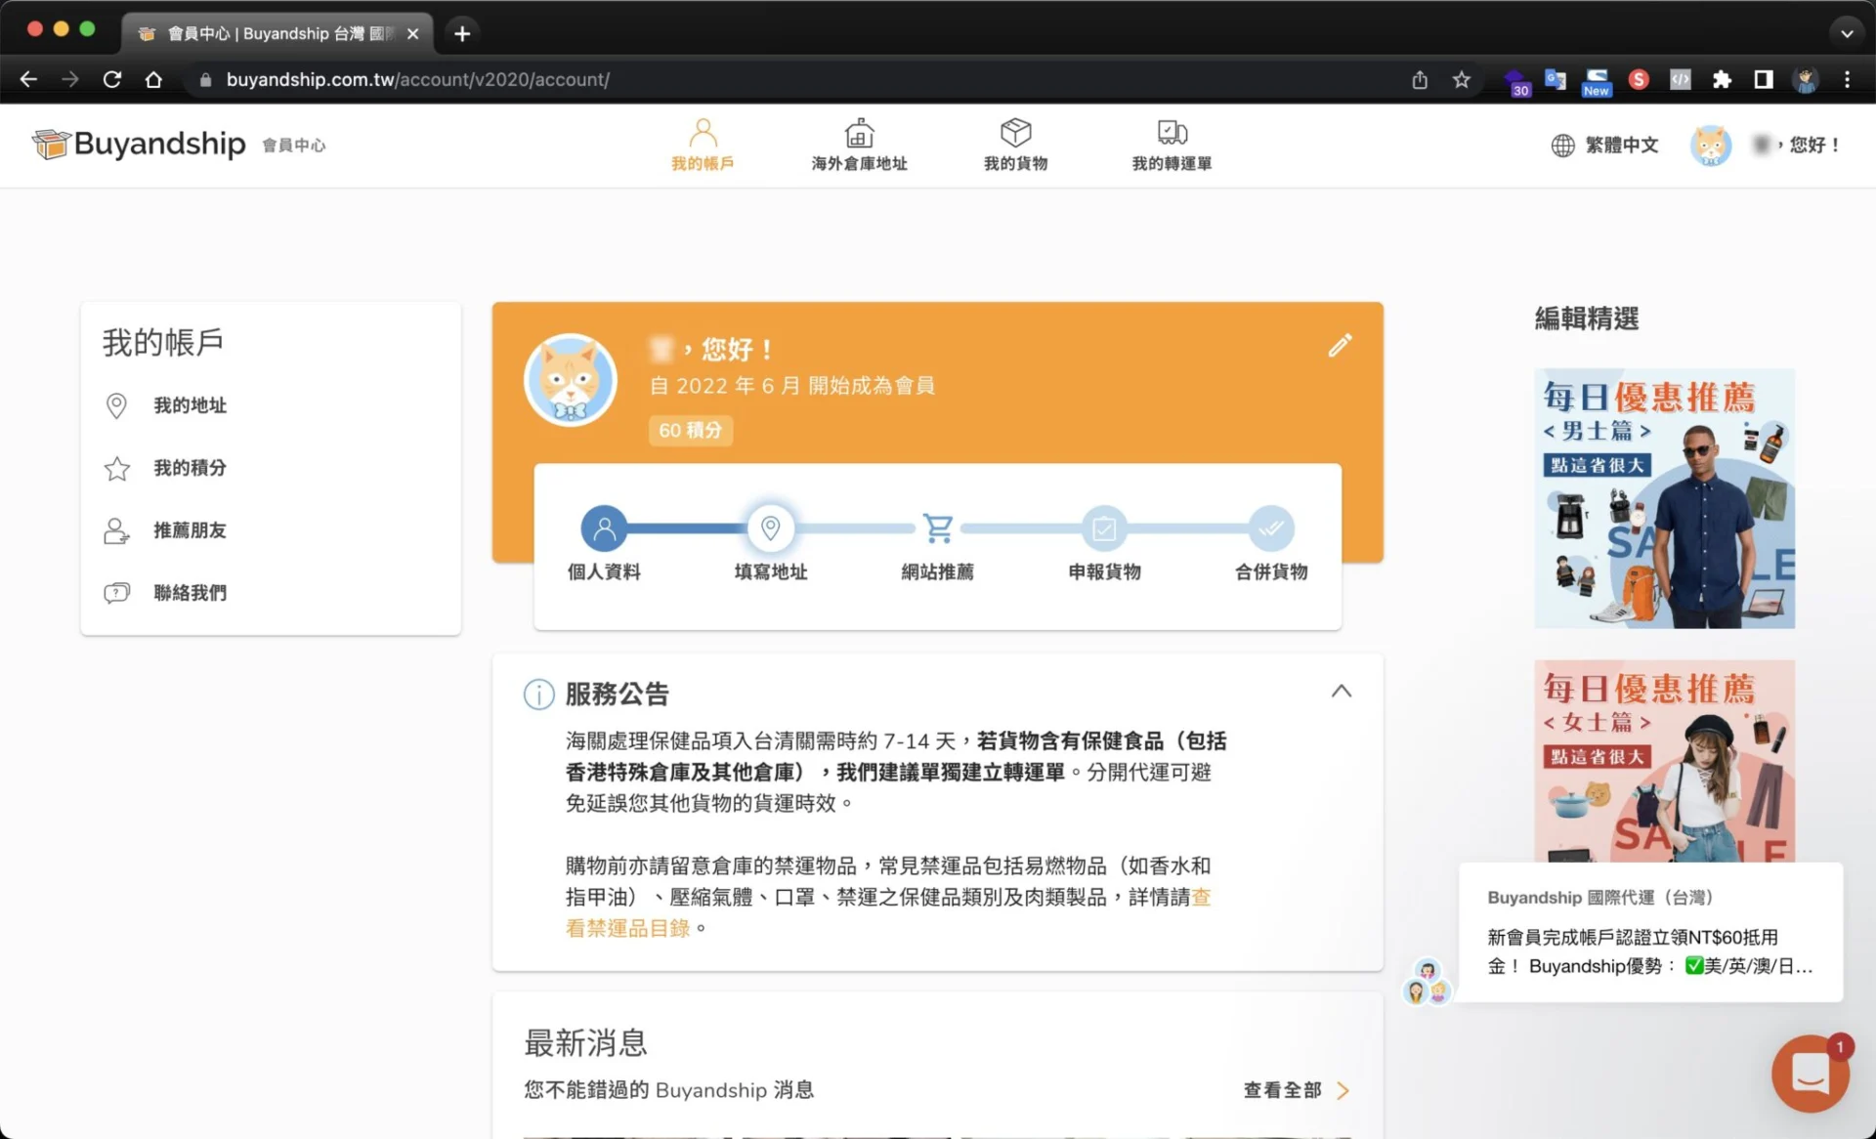Collapse the 服務公告 section chevron
The image size is (1876, 1139).
1341,691
